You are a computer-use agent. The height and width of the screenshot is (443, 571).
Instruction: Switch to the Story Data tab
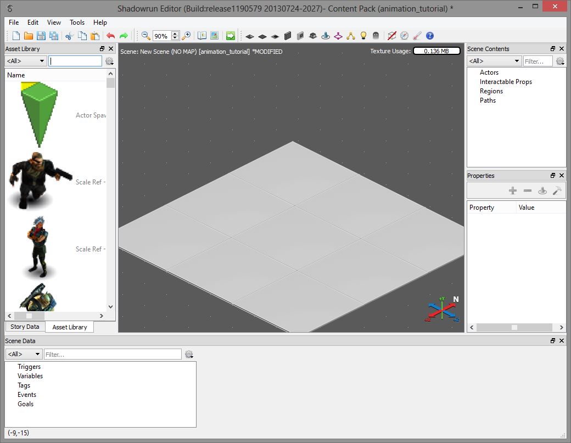click(x=25, y=327)
